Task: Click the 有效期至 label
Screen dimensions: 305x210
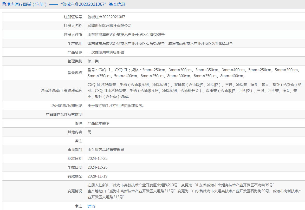Action: tap(75, 176)
